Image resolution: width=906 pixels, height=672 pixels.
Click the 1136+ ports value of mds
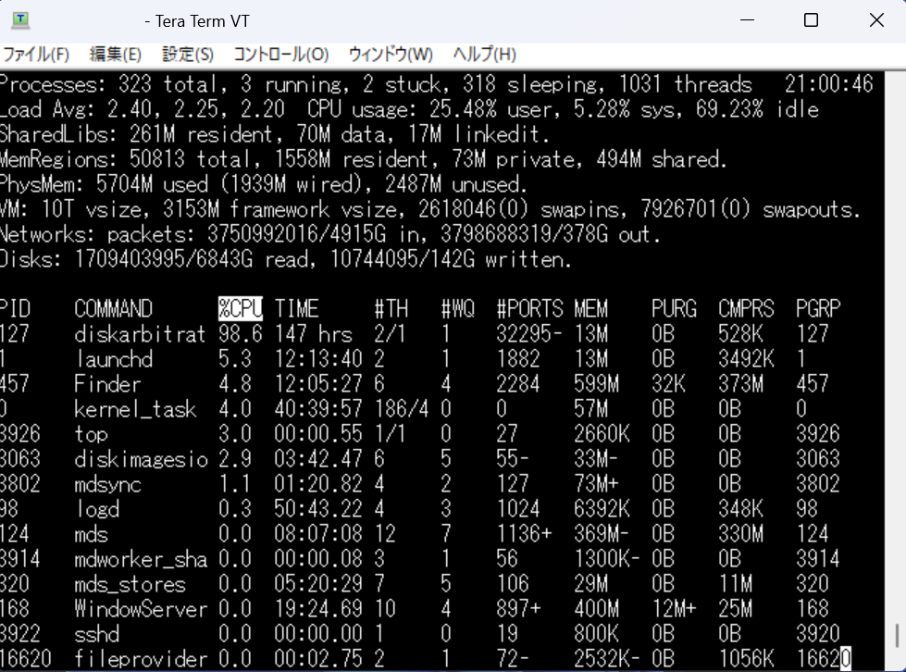524,534
